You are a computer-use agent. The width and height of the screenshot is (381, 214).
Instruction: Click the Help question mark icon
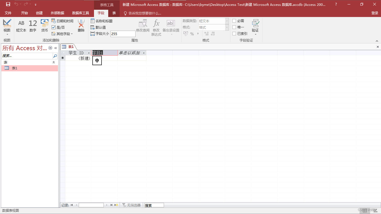336,4
